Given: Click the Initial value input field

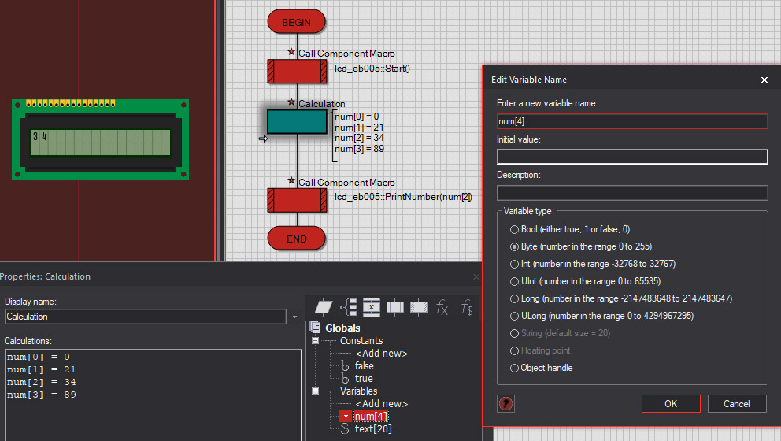Looking at the screenshot, I should click(632, 157).
